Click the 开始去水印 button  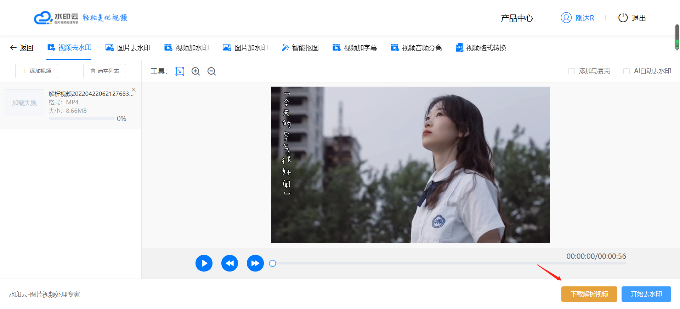click(646, 294)
